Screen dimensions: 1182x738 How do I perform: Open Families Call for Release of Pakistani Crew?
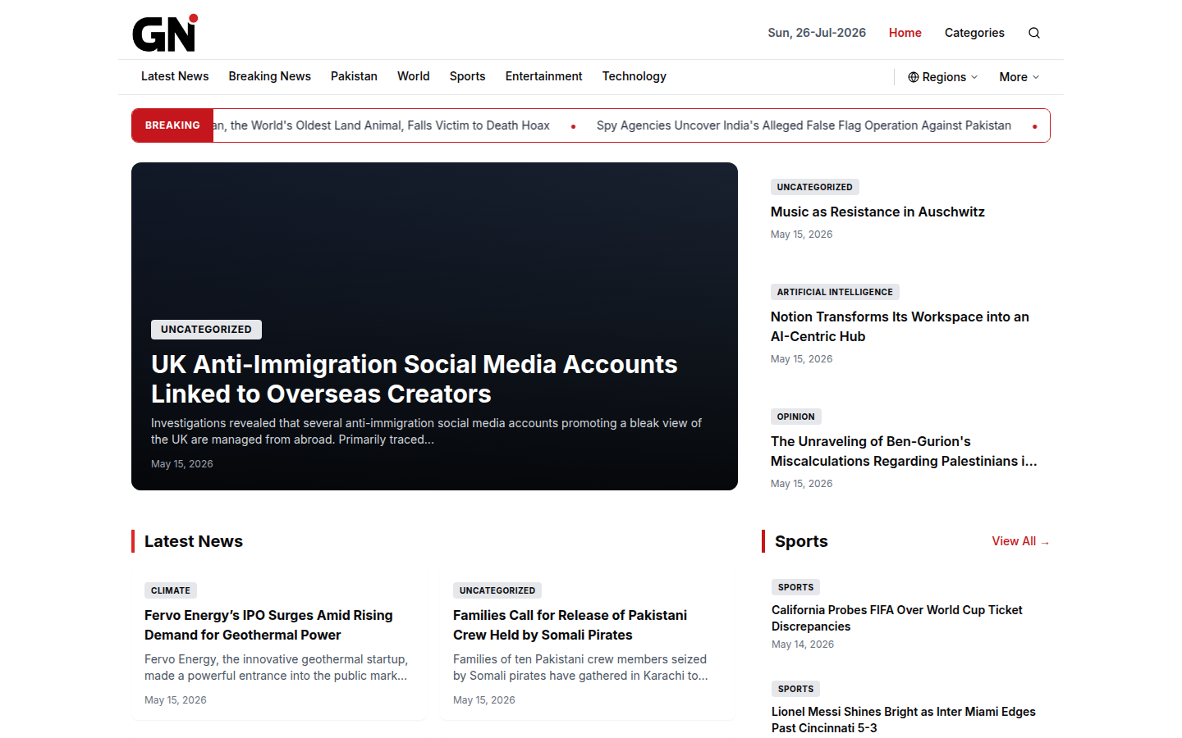[570, 625]
